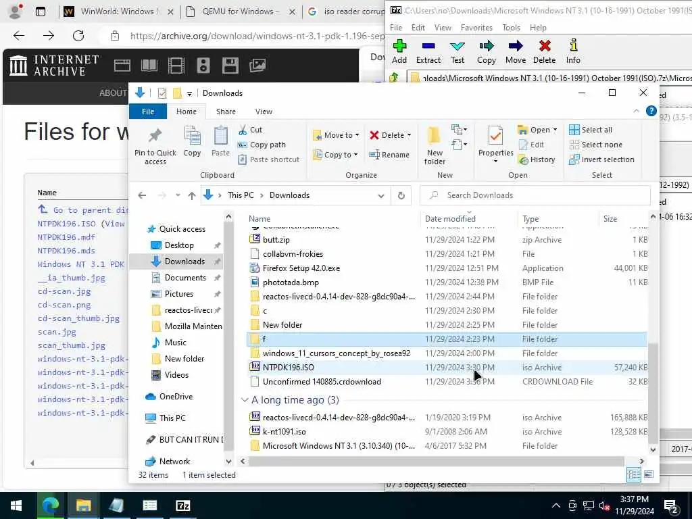Viewport: 692px width, 519px height.
Task: Click the Search Downloads box
Action: tap(535, 195)
